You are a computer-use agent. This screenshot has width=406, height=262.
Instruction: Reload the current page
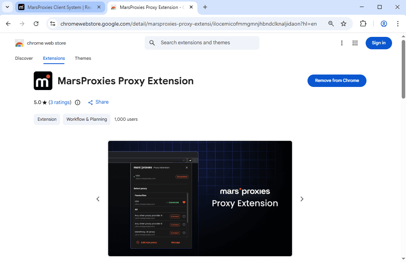tap(36, 24)
